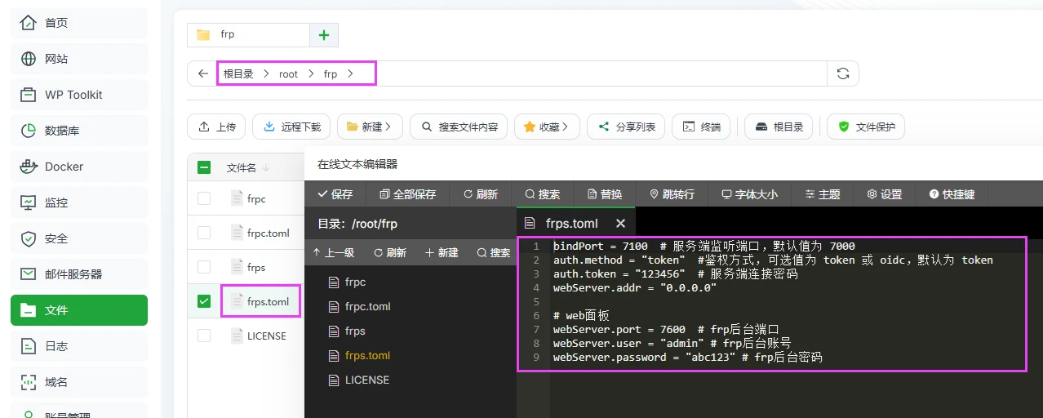Open WP Toolkit in the sidebar
1043x418 pixels.
click(x=79, y=95)
